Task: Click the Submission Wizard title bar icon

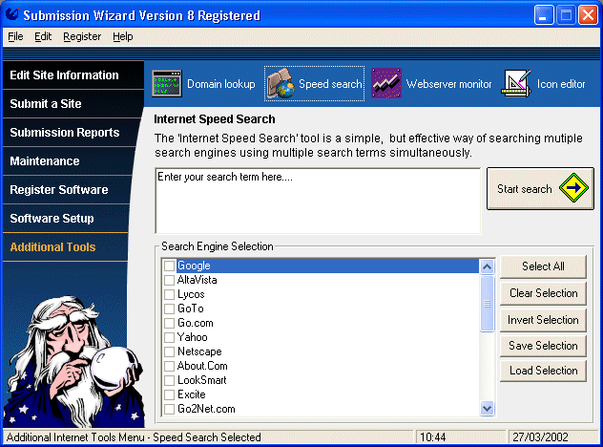Action: click(11, 14)
